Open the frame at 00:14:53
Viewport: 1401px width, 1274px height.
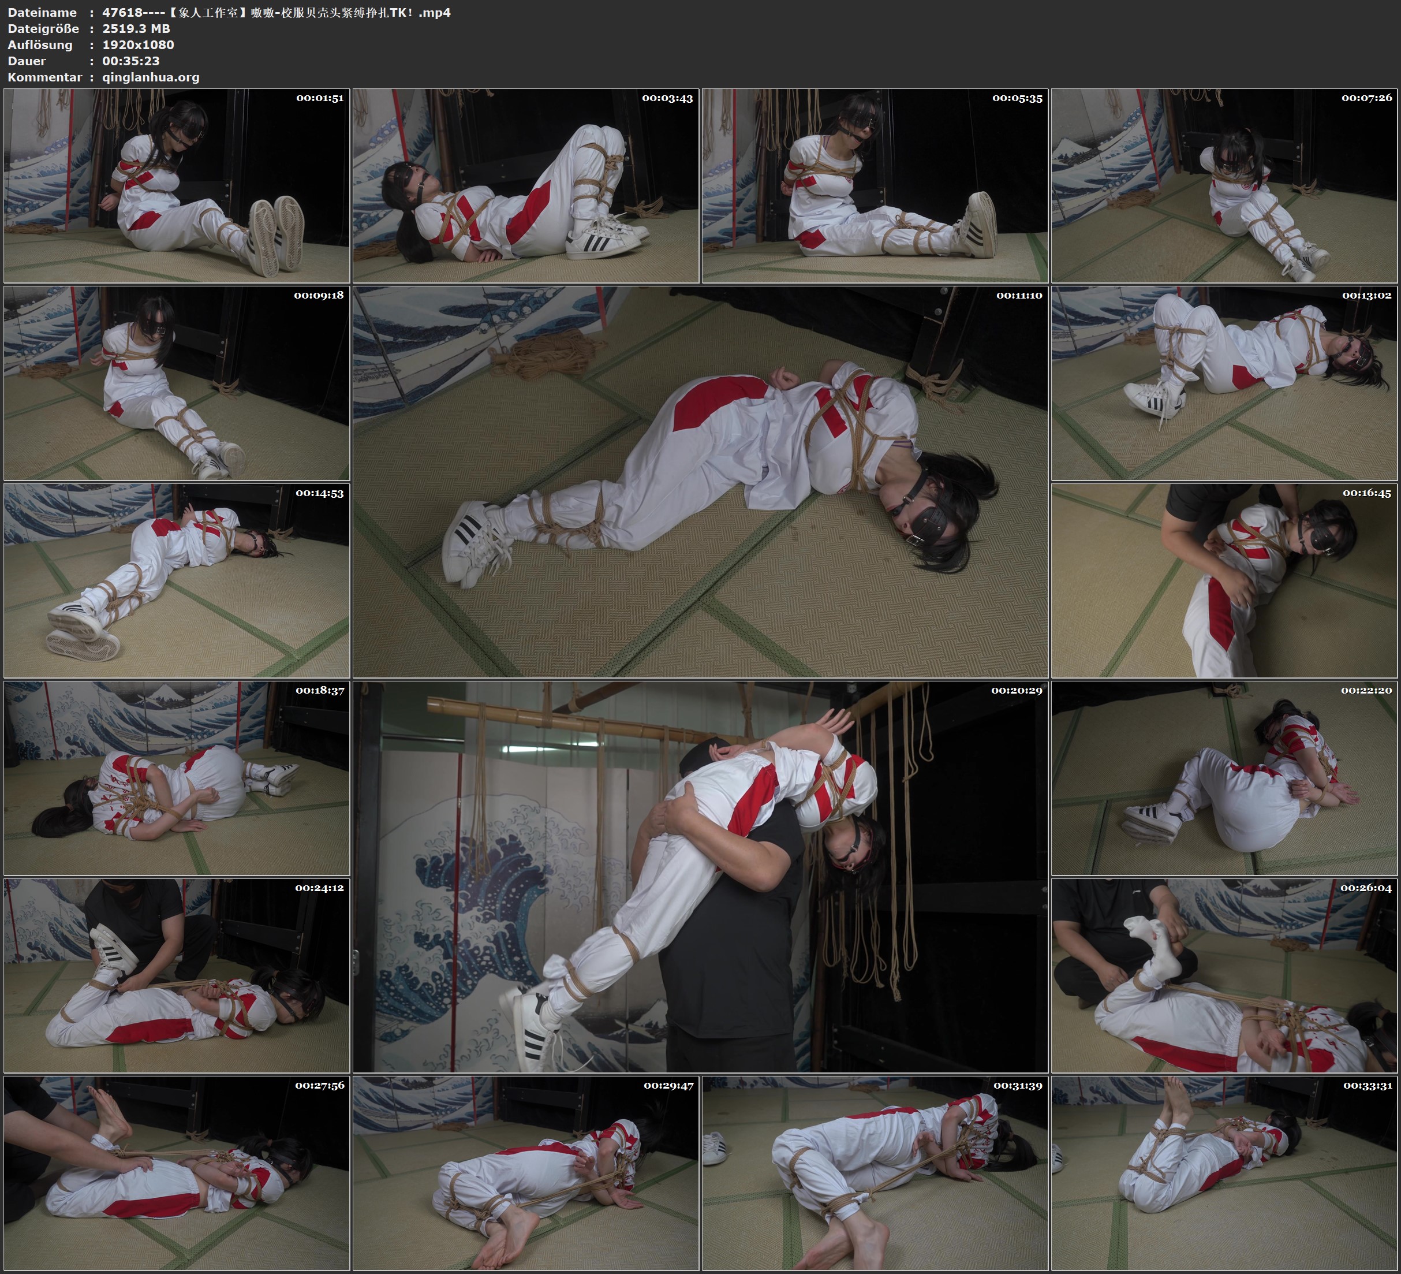pos(177,580)
